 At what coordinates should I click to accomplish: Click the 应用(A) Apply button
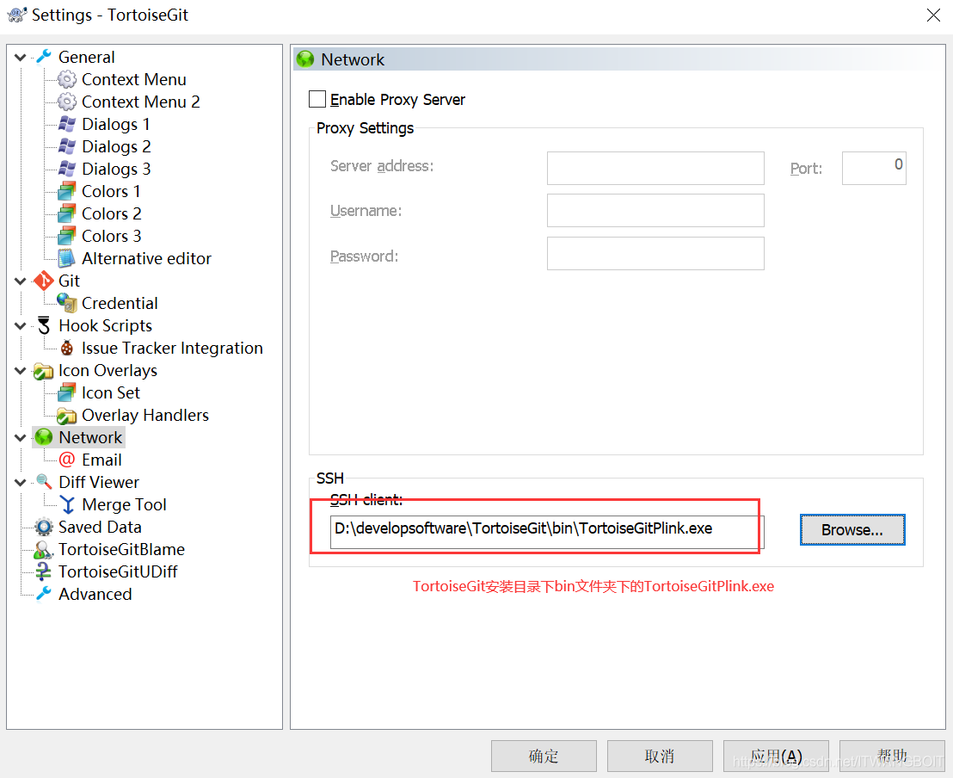pos(776,756)
